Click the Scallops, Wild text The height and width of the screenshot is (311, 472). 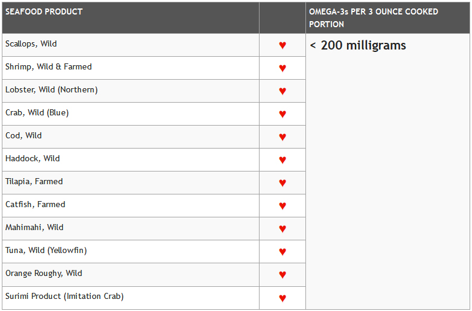pos(31,44)
